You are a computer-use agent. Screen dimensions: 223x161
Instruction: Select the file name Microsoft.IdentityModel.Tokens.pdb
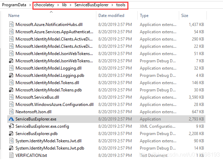(x=49, y=90)
